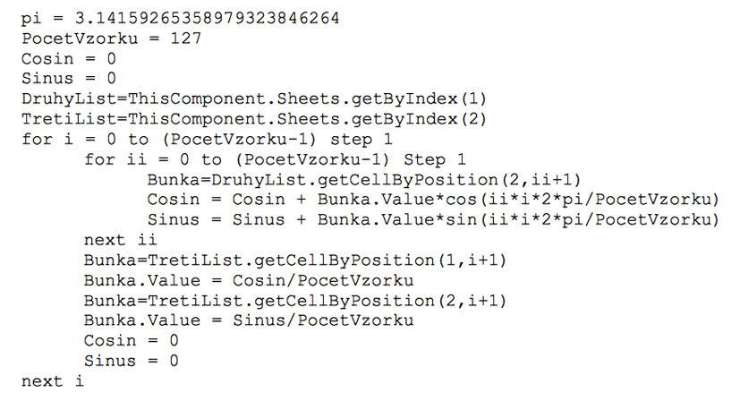
Task: Click the indented Cosin = 0 reset line
Action: click(132, 341)
